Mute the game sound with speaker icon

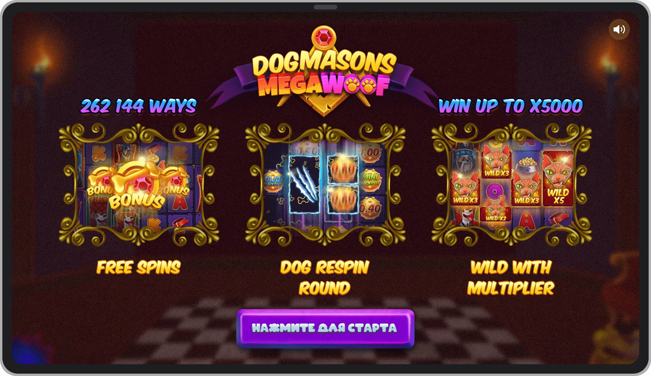pyautogui.click(x=619, y=29)
